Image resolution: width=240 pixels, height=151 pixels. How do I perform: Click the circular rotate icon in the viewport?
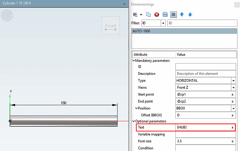coord(7,15)
